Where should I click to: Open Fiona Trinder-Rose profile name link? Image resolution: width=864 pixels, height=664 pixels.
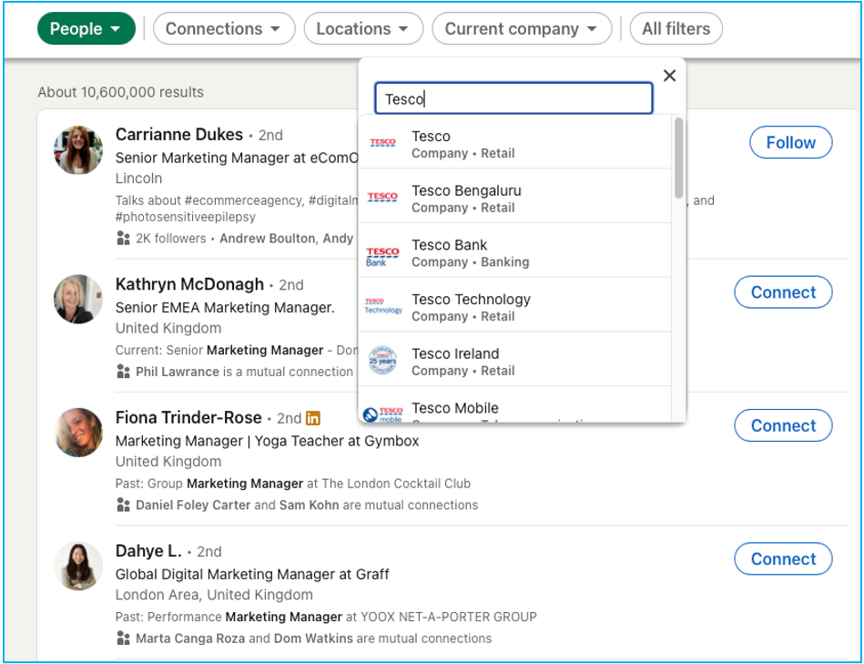[x=188, y=418]
